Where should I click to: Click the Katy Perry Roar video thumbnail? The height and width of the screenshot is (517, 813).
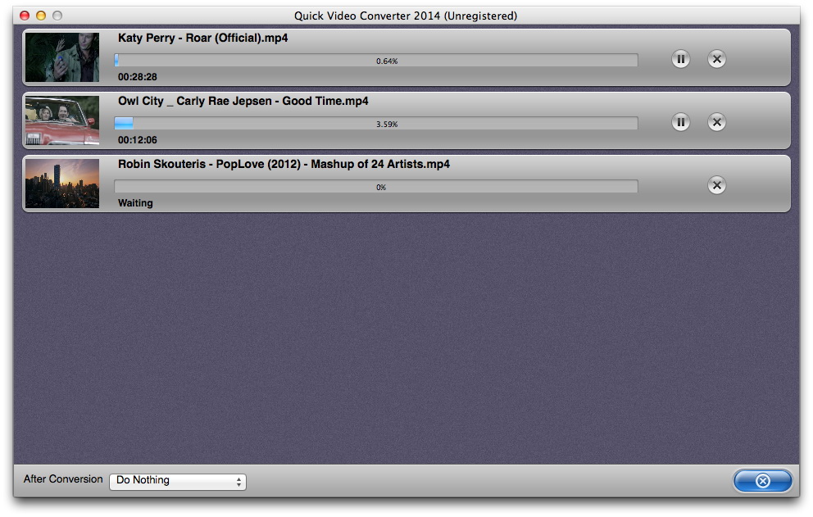(62, 57)
